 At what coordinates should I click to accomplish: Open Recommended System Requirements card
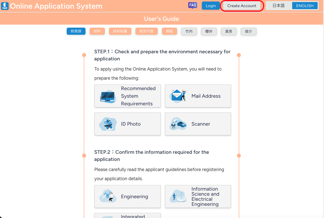point(128,96)
